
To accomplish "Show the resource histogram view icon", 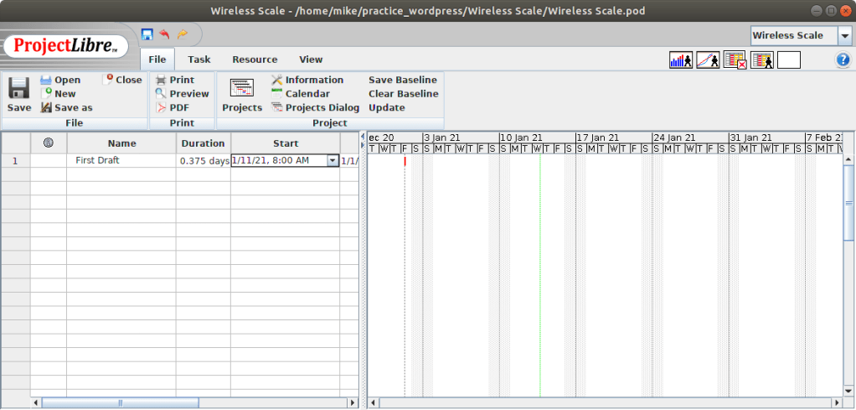I will click(680, 60).
